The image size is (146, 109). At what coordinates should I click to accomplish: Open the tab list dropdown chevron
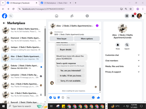tap(3, 3)
